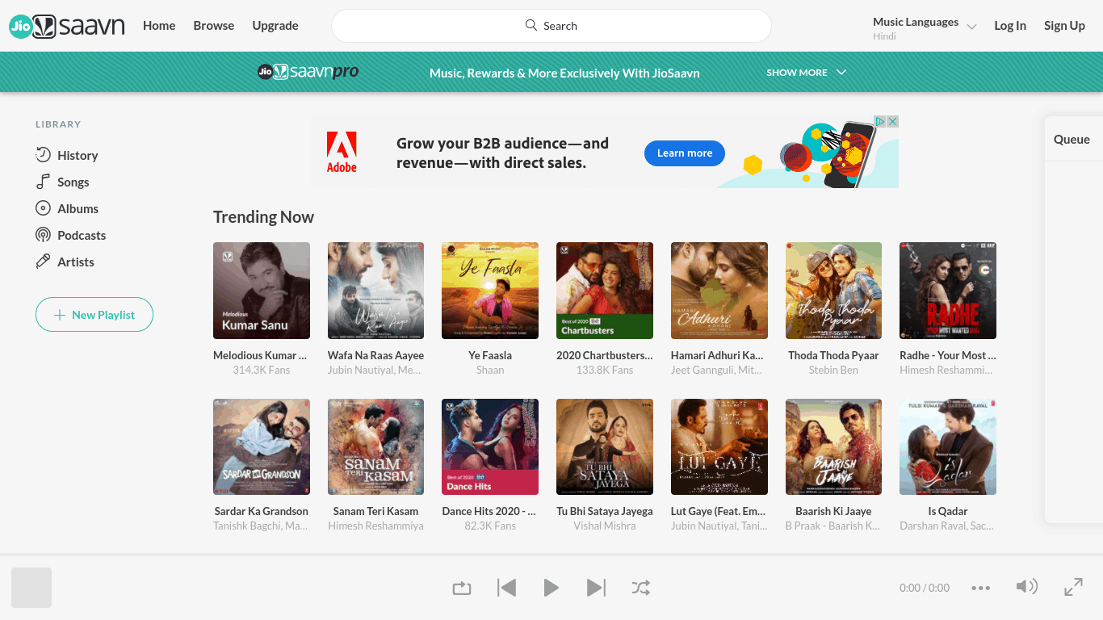Click the Sign Up link
The height and width of the screenshot is (620, 1103).
click(1064, 26)
